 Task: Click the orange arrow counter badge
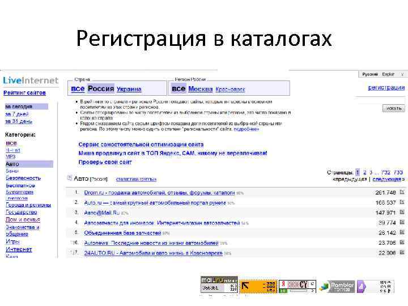[x=258, y=286]
